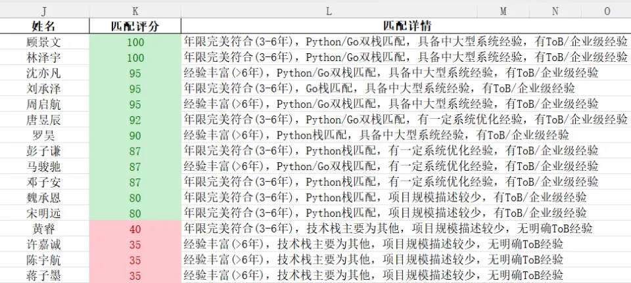Select column J header
Image resolution: width=631 pixels, height=283 pixels.
point(45,11)
